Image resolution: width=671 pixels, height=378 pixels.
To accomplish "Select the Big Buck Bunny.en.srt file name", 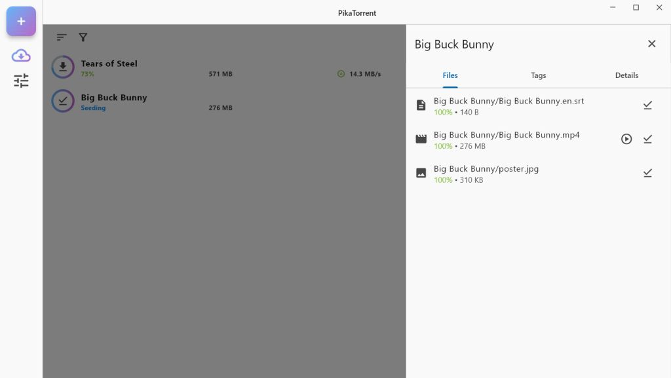I will click(508, 101).
